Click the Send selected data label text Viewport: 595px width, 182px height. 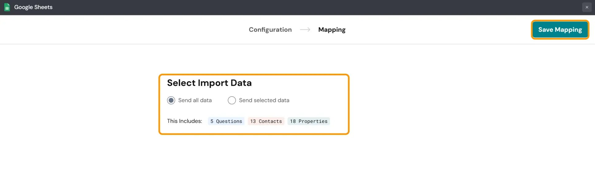point(264,100)
